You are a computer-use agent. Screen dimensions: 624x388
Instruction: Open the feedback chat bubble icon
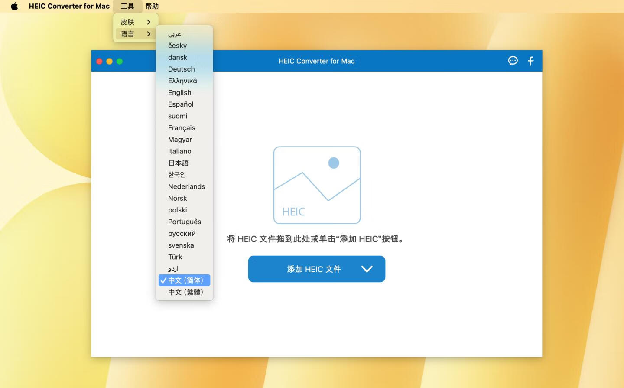coord(513,61)
